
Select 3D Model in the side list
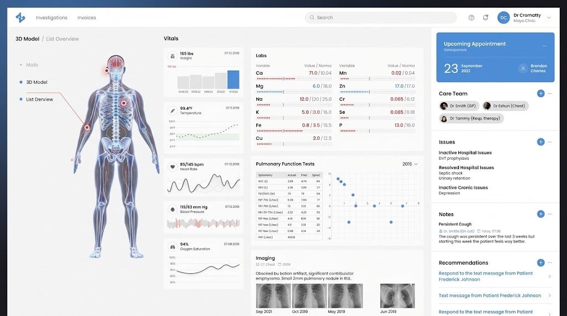point(37,82)
